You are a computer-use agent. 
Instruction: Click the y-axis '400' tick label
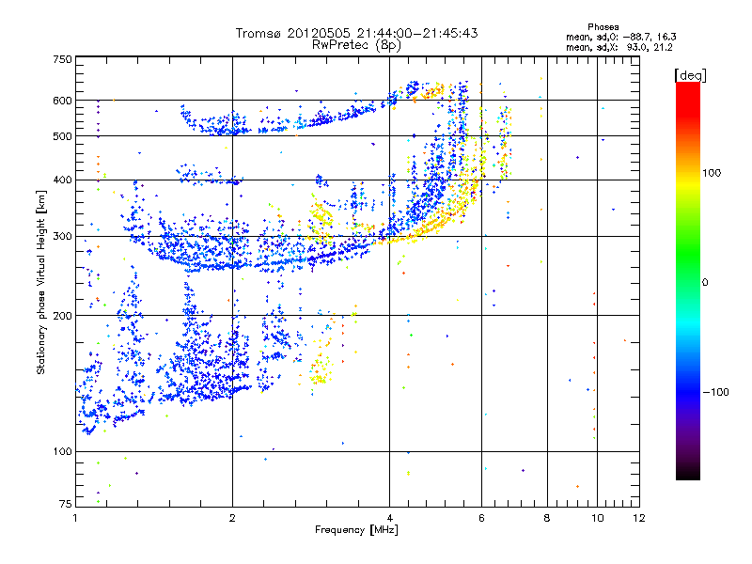pos(62,180)
